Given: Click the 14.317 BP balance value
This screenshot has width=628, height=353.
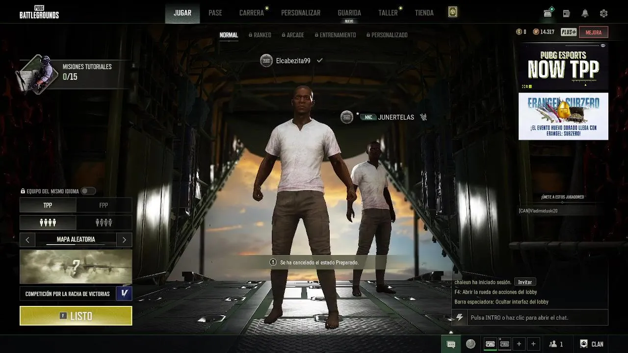Looking at the screenshot, I should click(x=547, y=32).
